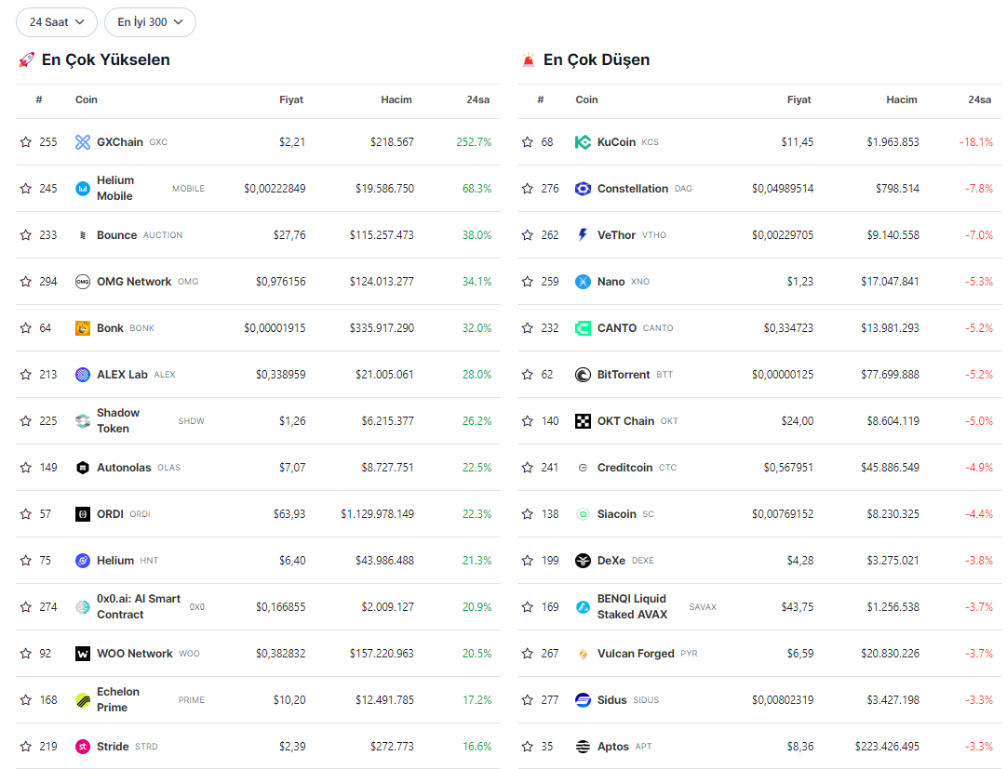
Task: Sort gainers table by Hacim column
Action: pos(396,99)
